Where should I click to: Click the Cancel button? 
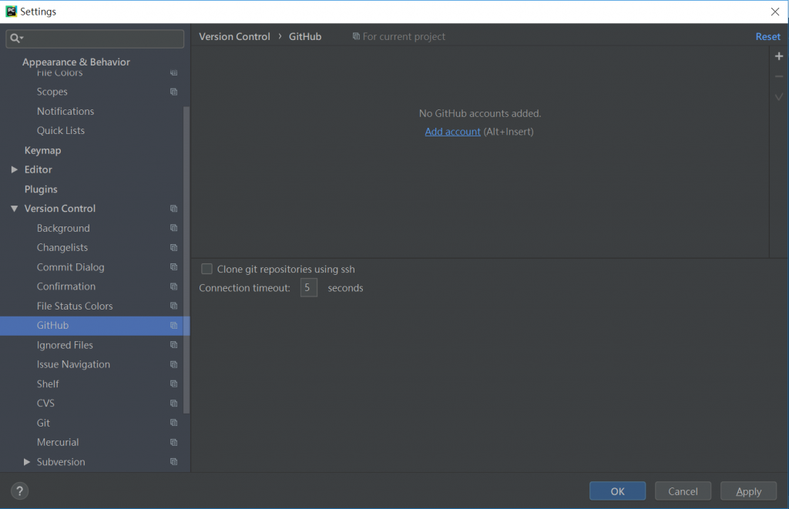[x=683, y=491]
